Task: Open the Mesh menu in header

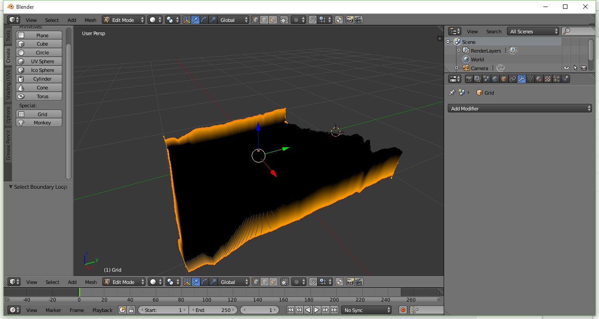Action: 90,19
